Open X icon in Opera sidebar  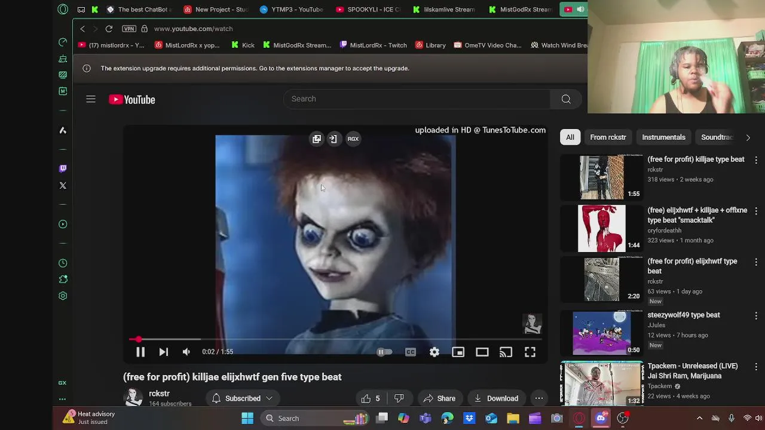(63, 186)
